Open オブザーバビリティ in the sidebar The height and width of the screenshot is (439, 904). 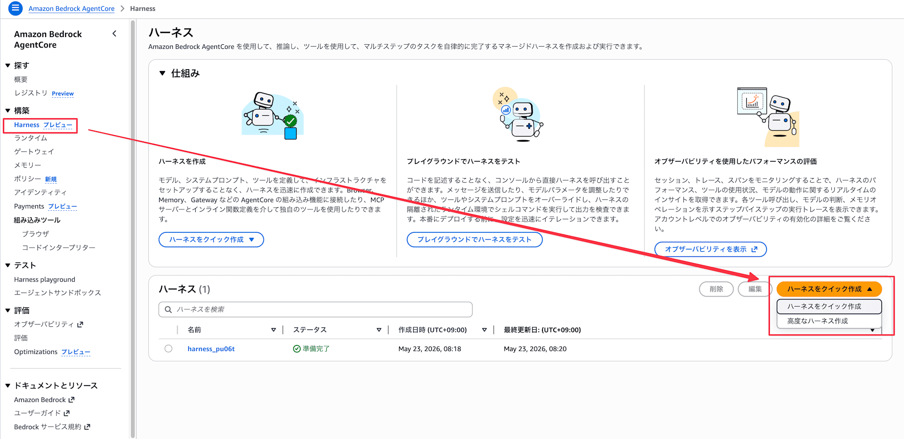pos(44,324)
